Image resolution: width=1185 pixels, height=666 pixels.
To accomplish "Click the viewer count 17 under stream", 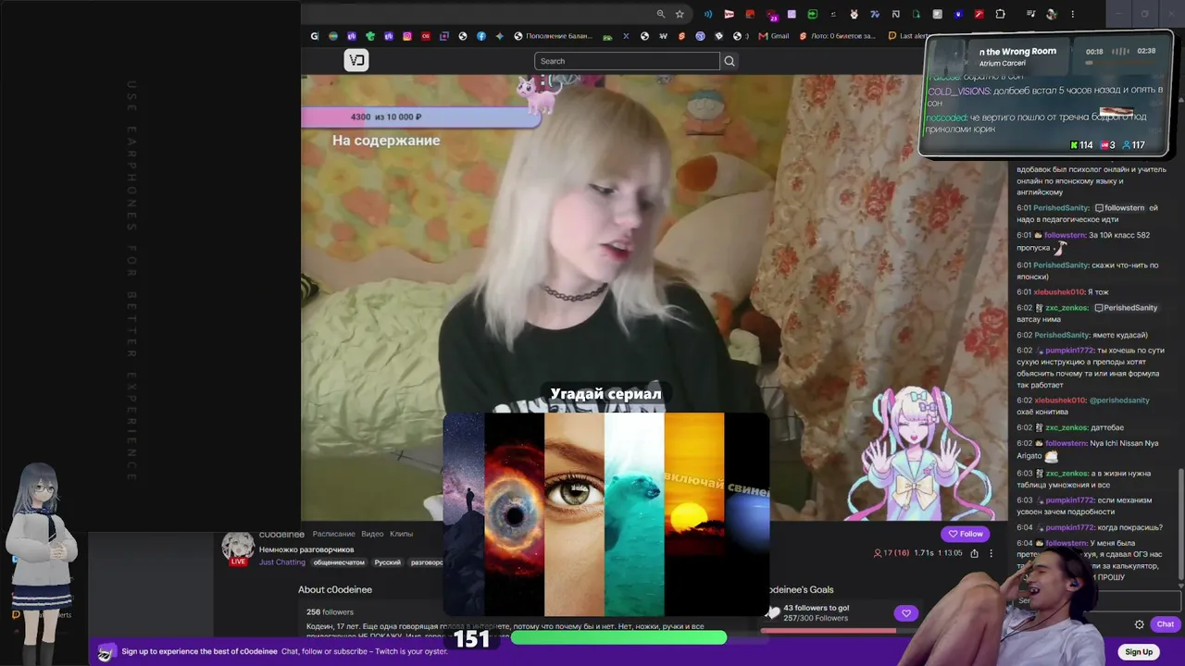I will (893, 553).
